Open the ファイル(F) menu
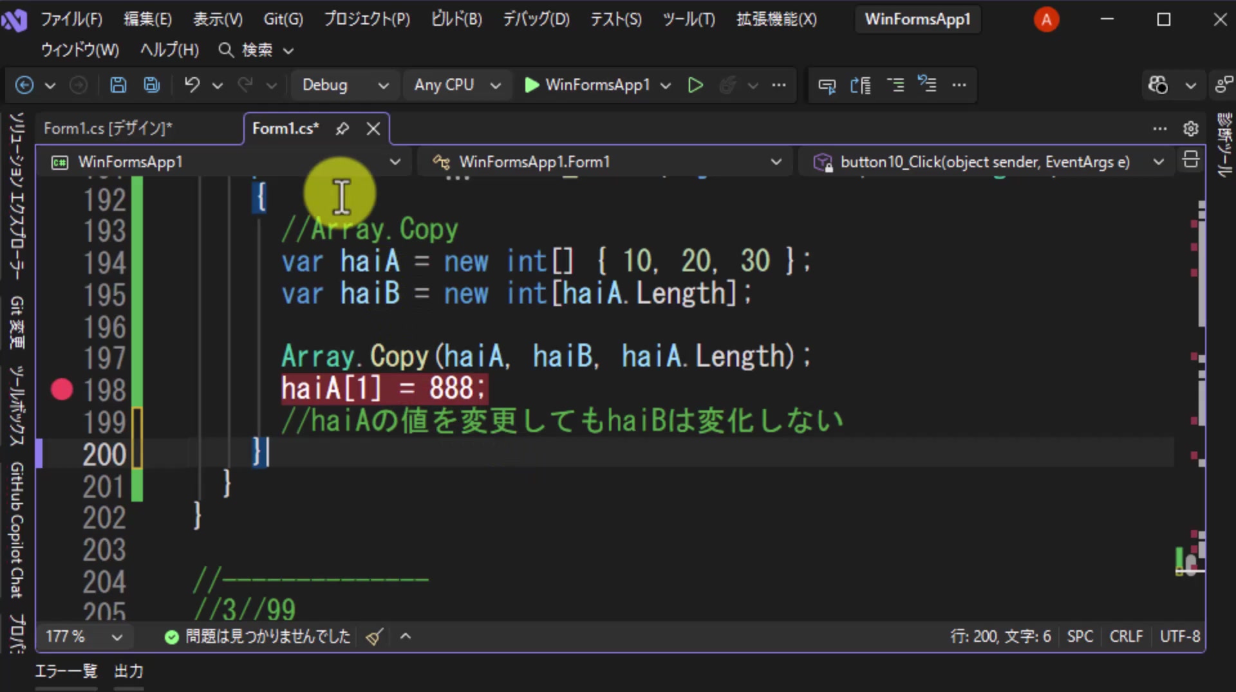Image resolution: width=1236 pixels, height=692 pixels. [x=71, y=19]
